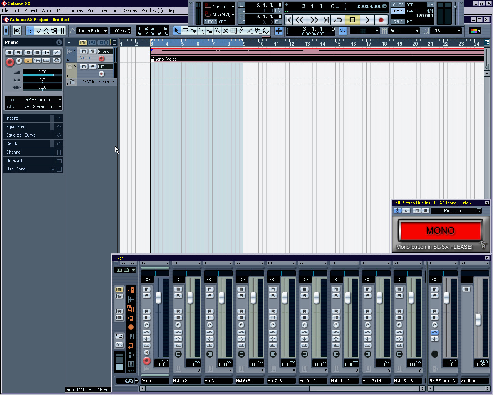493x395 pixels.
Task: Toggle the metronome CLICK button
Action: pos(398,5)
